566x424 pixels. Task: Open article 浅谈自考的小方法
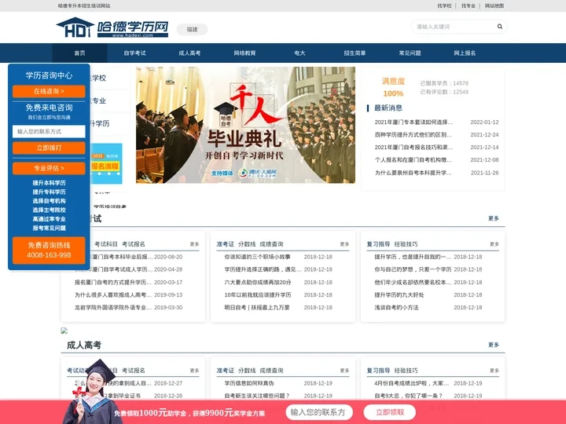(x=396, y=308)
